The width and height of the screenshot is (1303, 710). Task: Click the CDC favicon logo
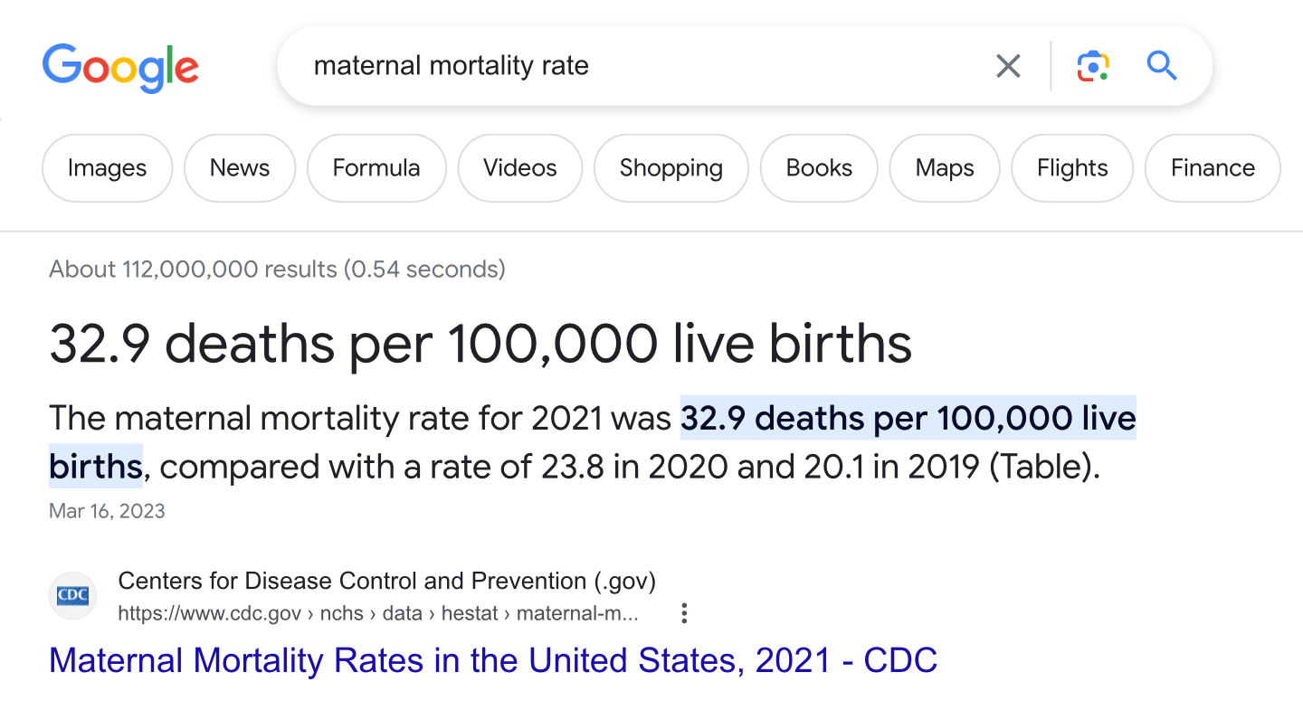click(x=72, y=596)
